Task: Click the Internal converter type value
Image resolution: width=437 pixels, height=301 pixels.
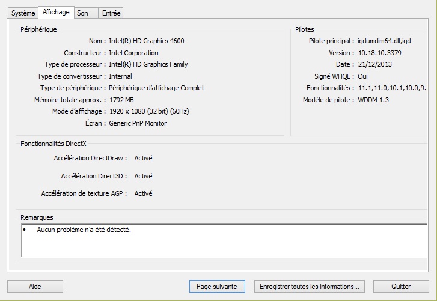Action: [x=120, y=76]
